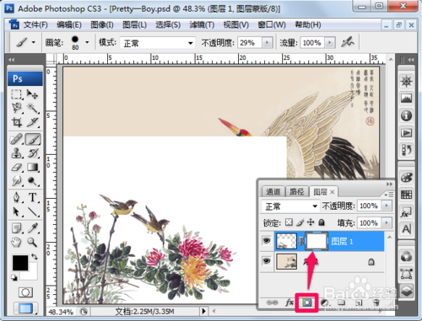
Task: Select the Type tool
Action: (x=33, y=198)
